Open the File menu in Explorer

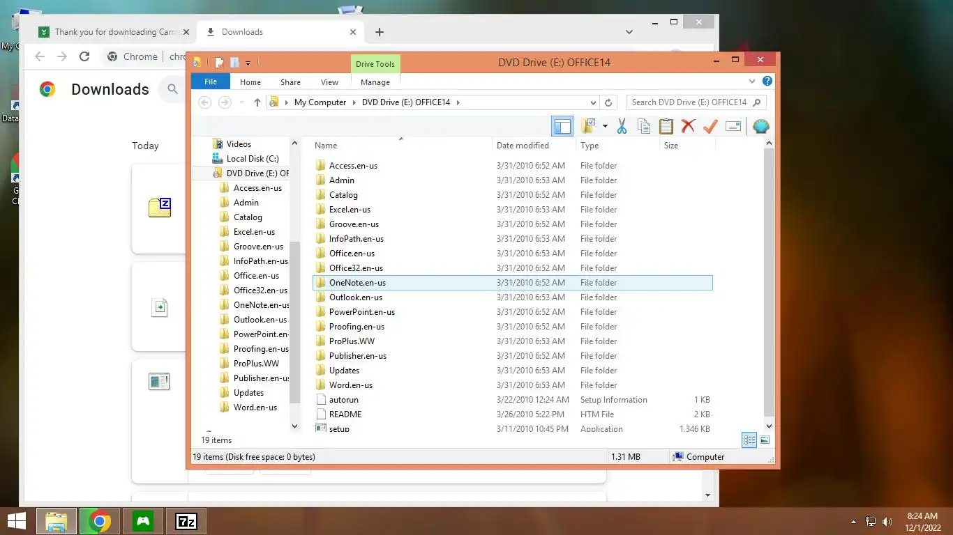click(x=211, y=82)
